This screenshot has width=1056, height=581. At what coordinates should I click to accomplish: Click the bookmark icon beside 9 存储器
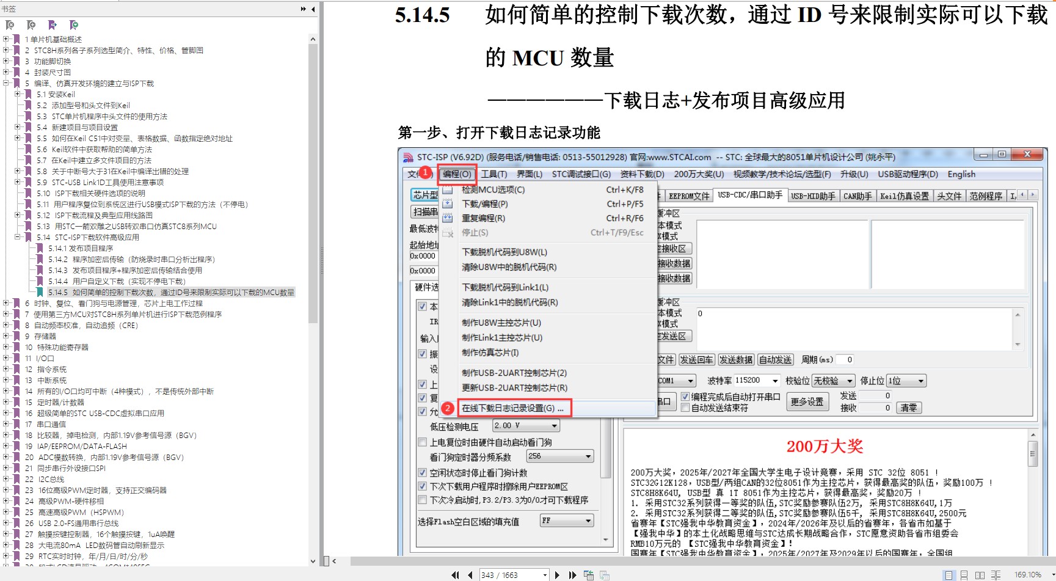click(x=16, y=337)
